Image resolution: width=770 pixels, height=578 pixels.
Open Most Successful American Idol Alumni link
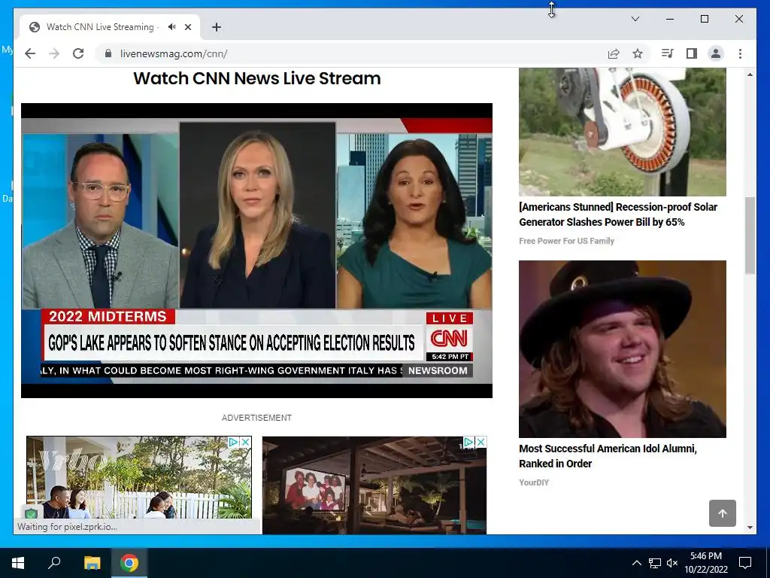tap(608, 455)
